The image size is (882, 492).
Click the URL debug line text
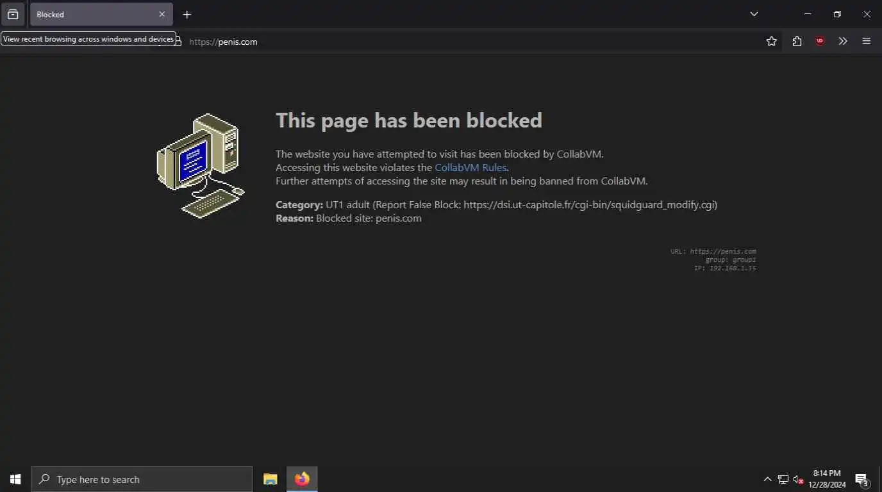click(713, 251)
